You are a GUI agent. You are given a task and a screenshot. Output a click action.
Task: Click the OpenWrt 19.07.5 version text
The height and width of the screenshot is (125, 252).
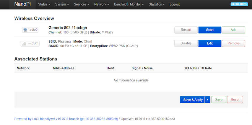pyautogui.click(x=148, y=119)
